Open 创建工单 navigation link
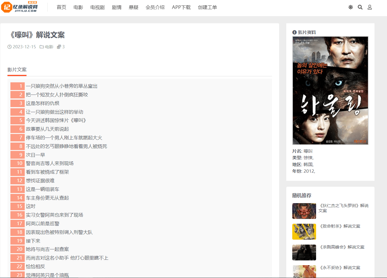Viewport: 387px width, 278px height. (x=207, y=7)
